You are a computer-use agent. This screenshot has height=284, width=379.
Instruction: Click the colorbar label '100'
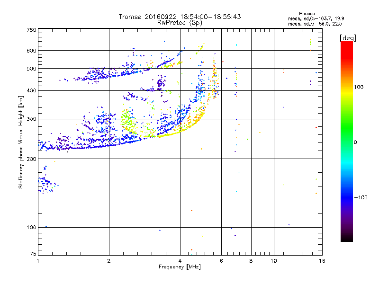[359, 87]
